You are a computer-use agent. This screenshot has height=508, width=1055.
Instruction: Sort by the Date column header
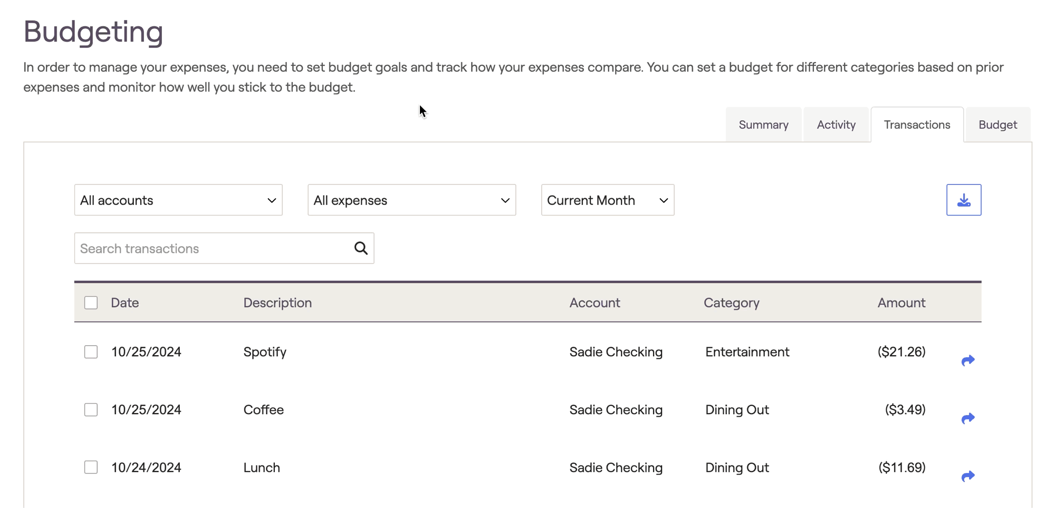click(125, 302)
